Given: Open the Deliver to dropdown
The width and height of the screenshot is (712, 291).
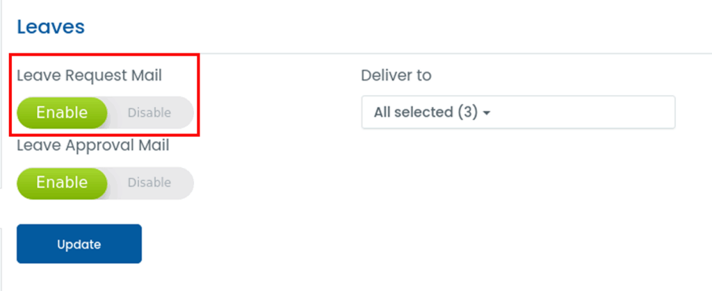Looking at the screenshot, I should point(518,113).
